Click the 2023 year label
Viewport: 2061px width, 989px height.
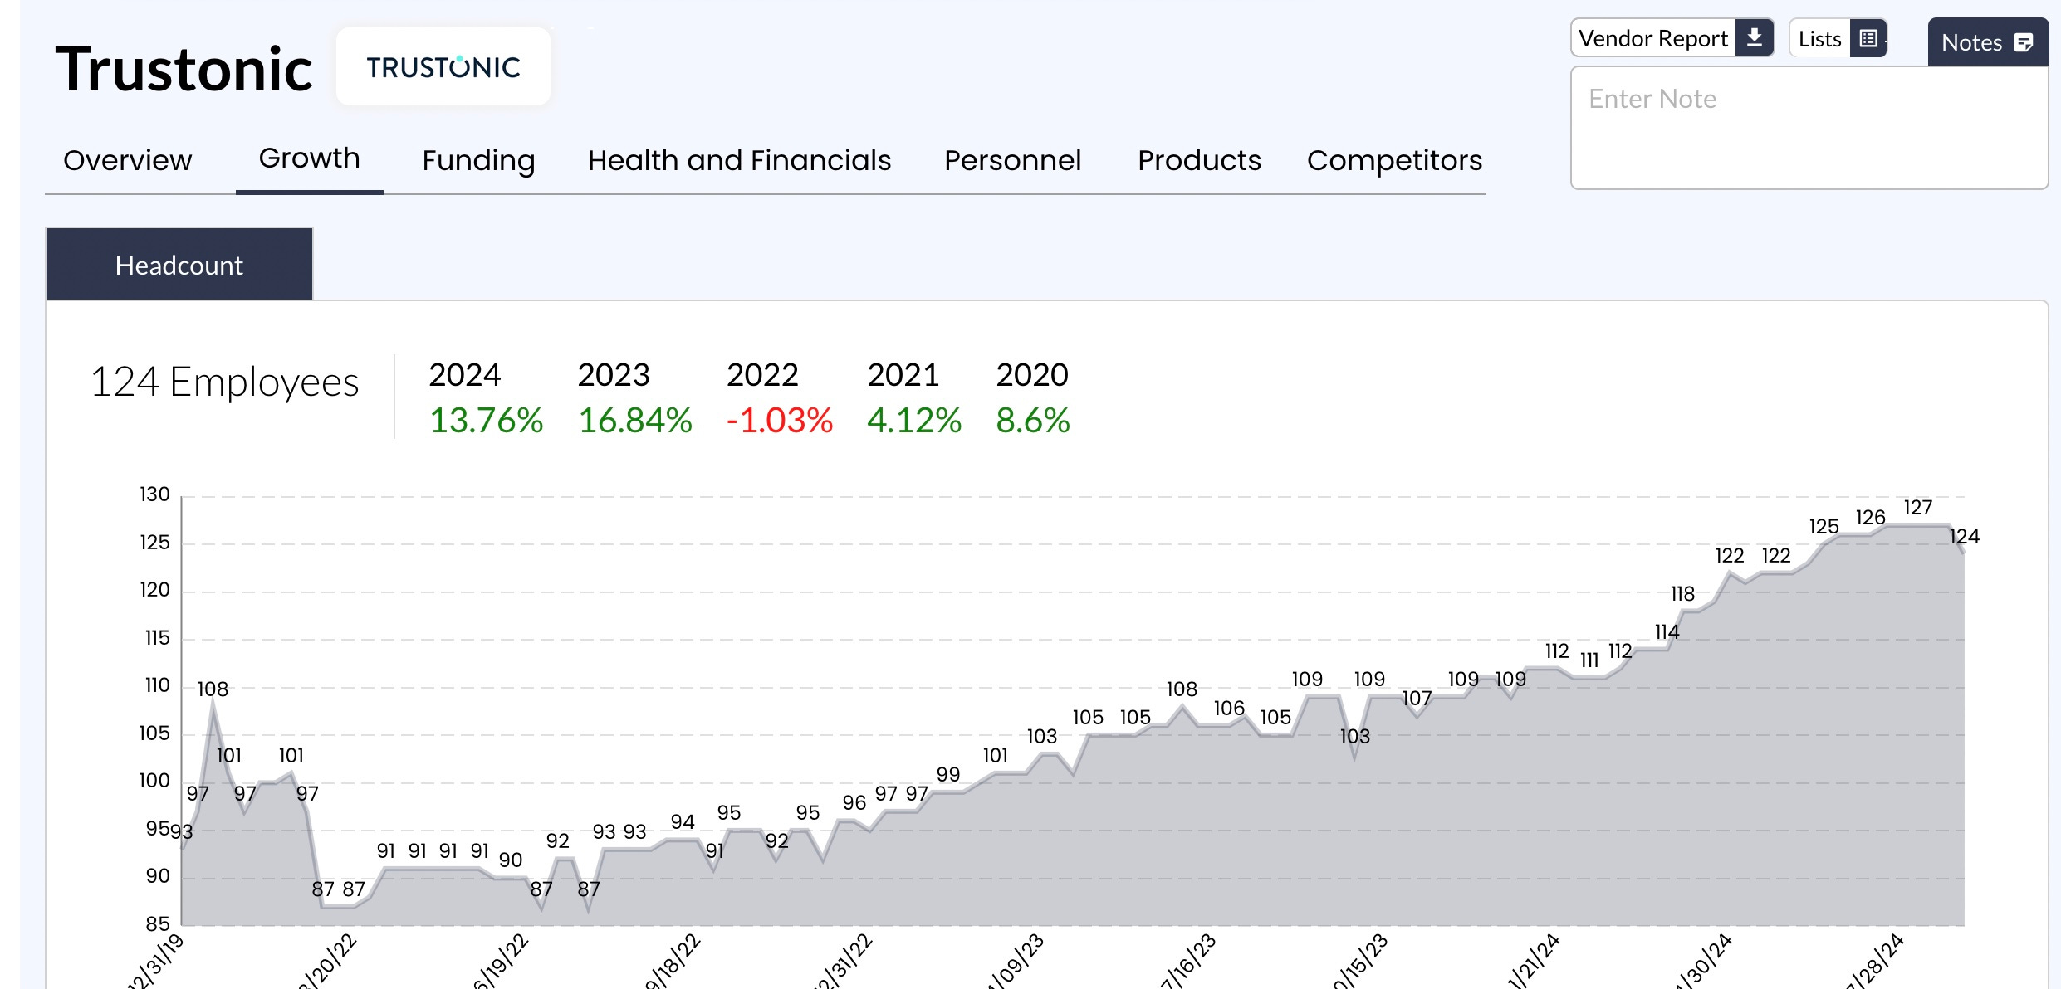coord(614,375)
